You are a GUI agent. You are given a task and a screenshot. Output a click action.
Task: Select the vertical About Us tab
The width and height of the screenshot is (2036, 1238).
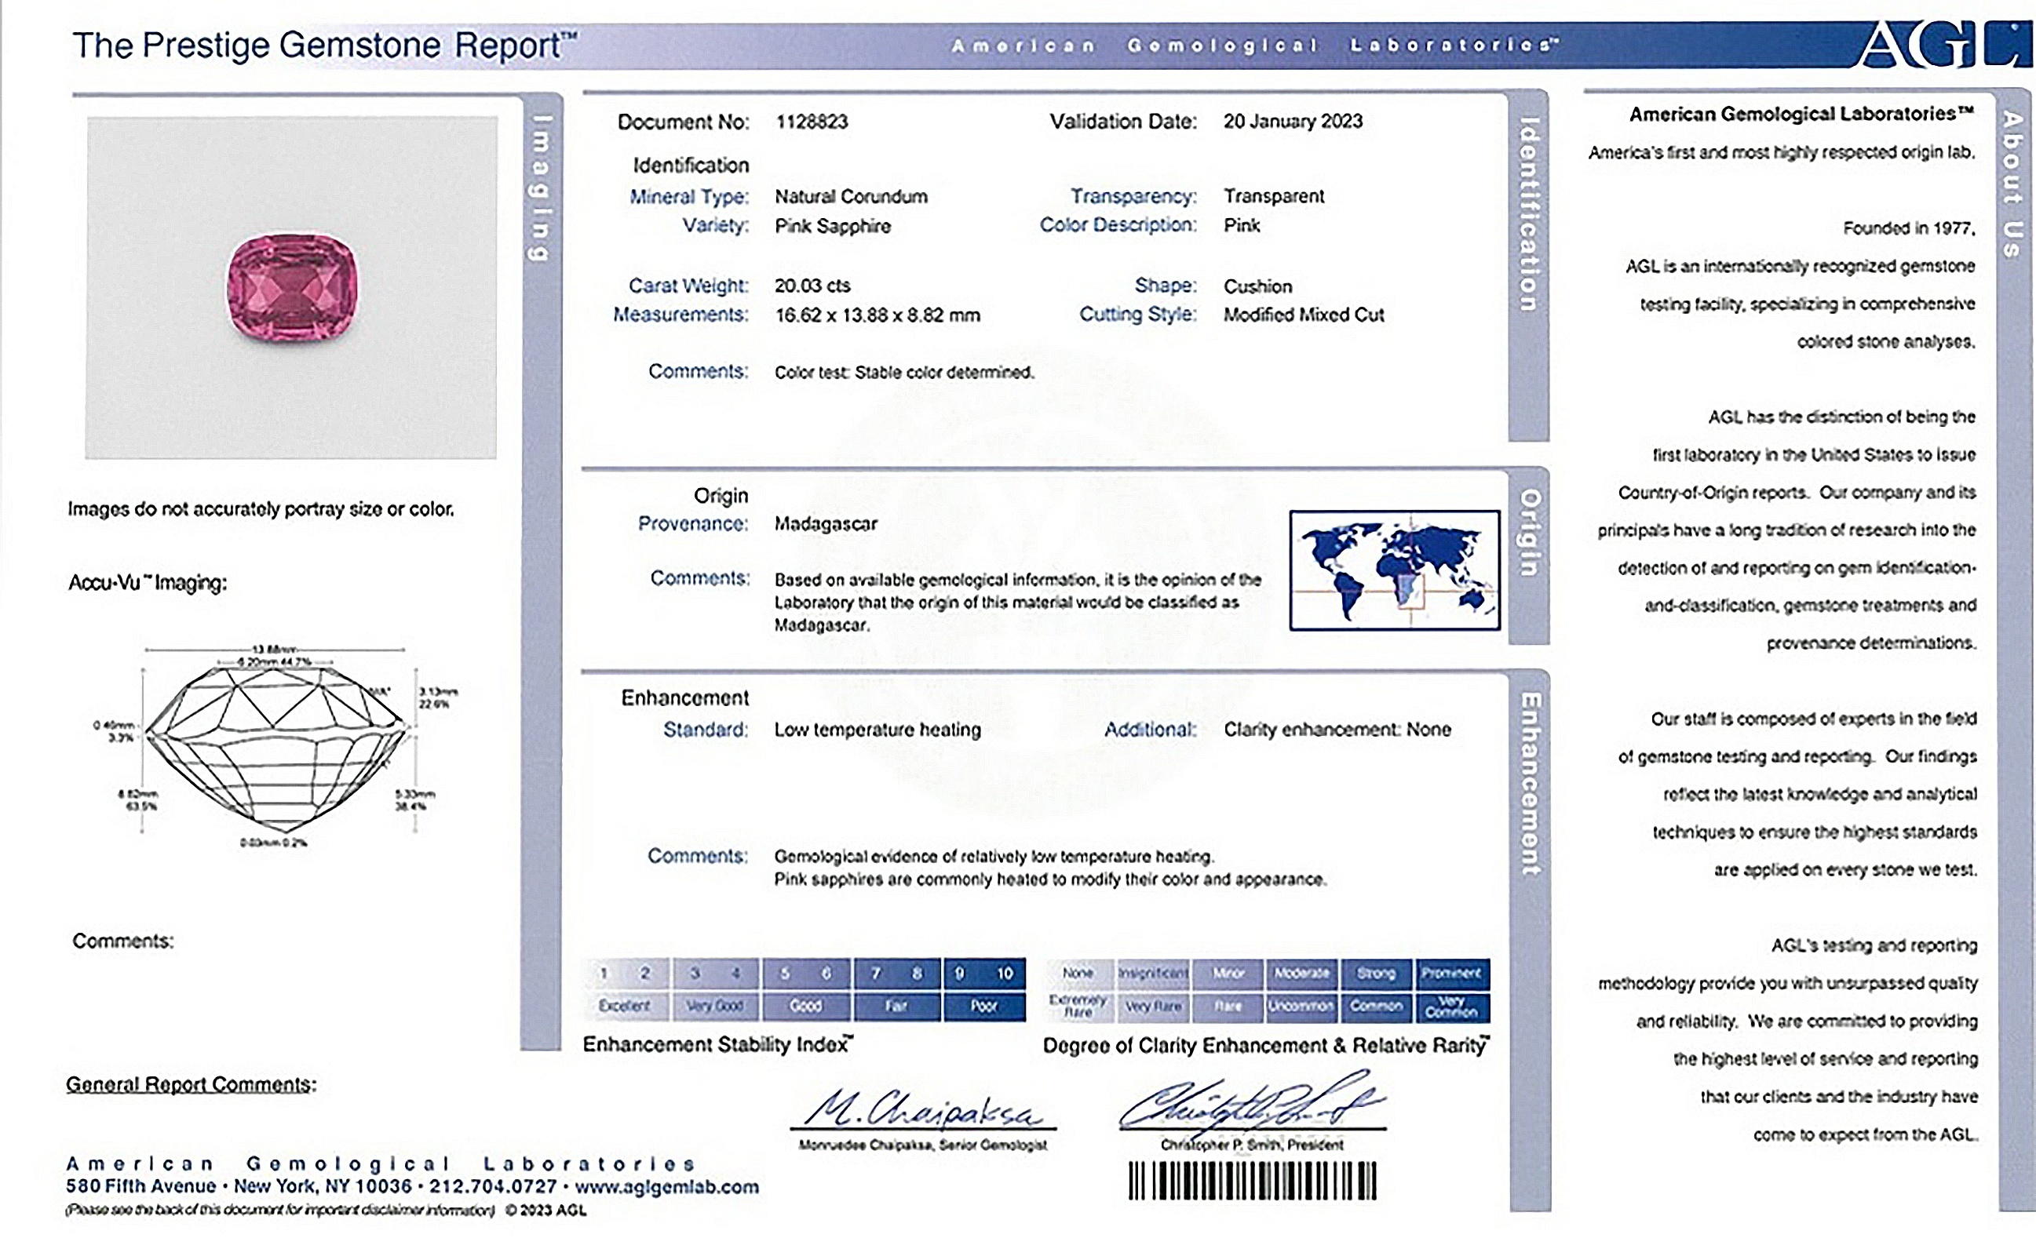point(2013,184)
